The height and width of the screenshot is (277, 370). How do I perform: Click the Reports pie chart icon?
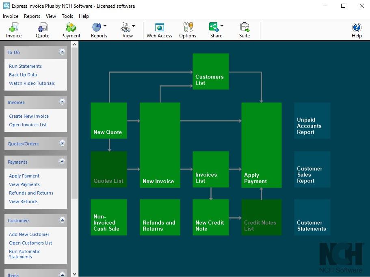point(97,27)
